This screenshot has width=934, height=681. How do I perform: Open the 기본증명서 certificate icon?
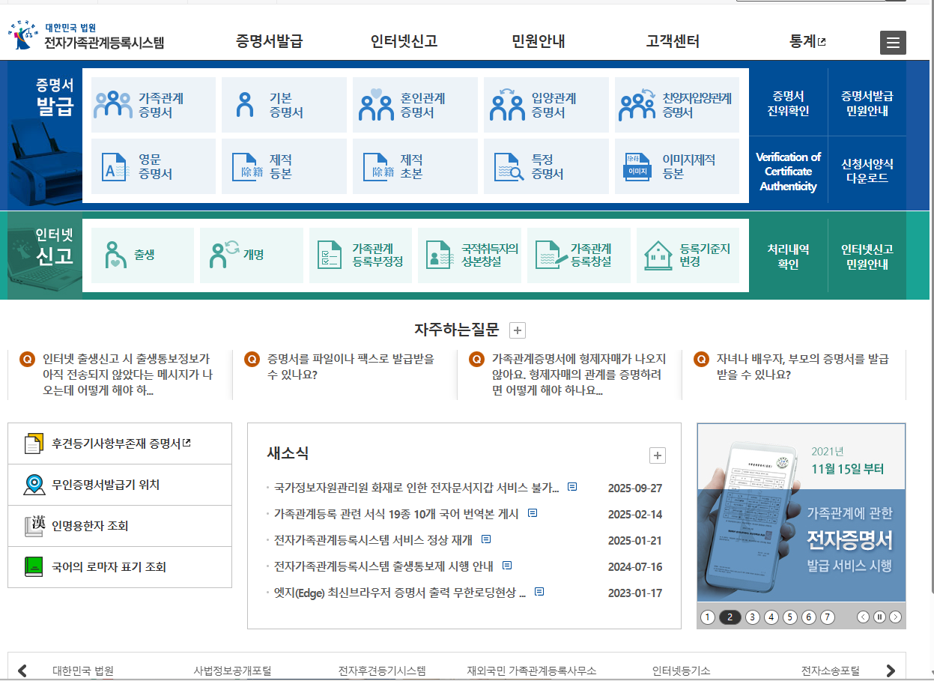click(x=284, y=104)
